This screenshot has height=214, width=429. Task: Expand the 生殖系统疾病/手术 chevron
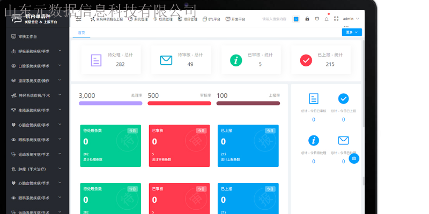[x=60, y=110]
